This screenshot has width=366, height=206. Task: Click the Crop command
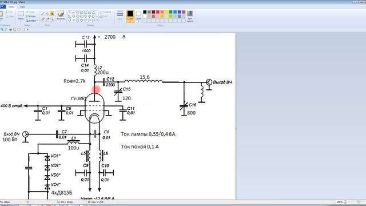pos(30,12)
